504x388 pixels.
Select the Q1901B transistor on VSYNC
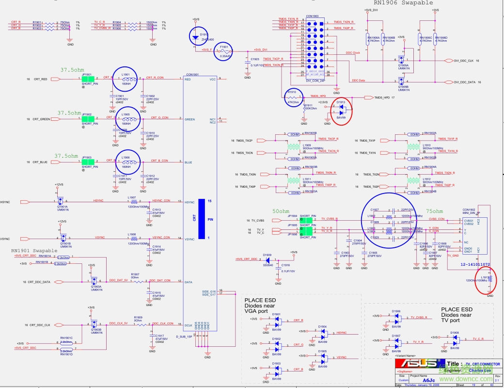63,238
